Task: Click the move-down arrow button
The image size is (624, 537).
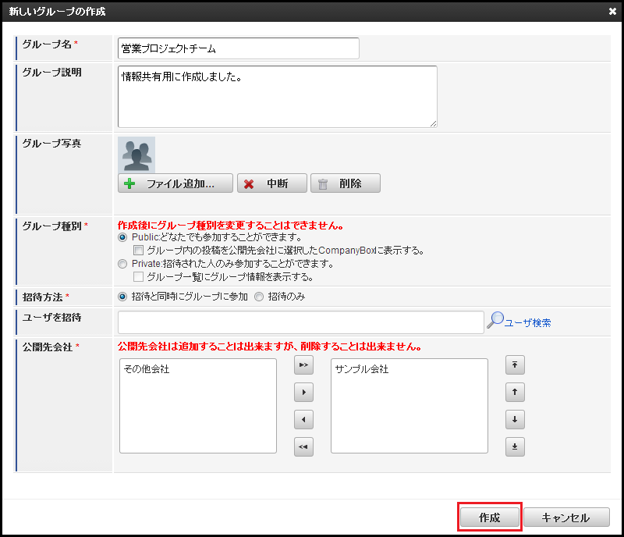Action: point(515,419)
